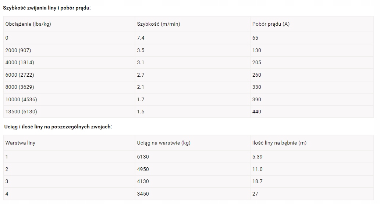
Task: Click the "Pobór prądu (A)" column header
Action: click(271, 24)
